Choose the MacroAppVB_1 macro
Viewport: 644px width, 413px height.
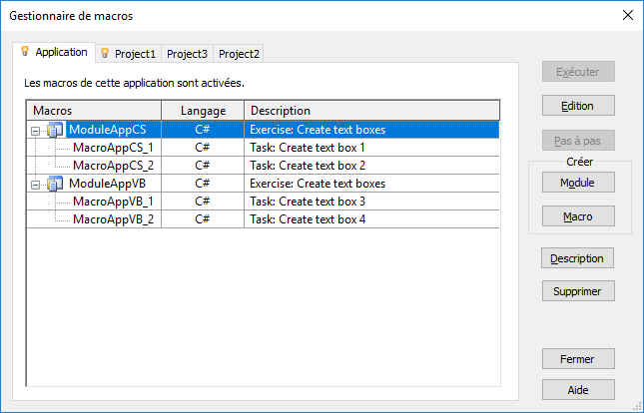pyautogui.click(x=113, y=202)
